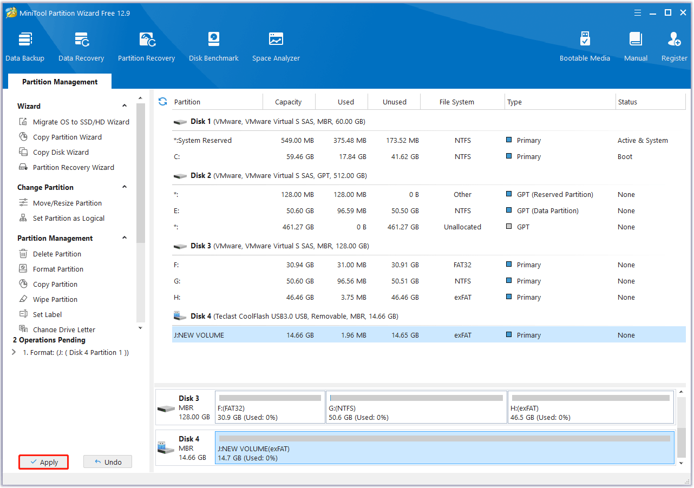The image size is (694, 488).
Task: Select the 128.00 MB Other reserved partition
Action: pyautogui.click(x=429, y=194)
